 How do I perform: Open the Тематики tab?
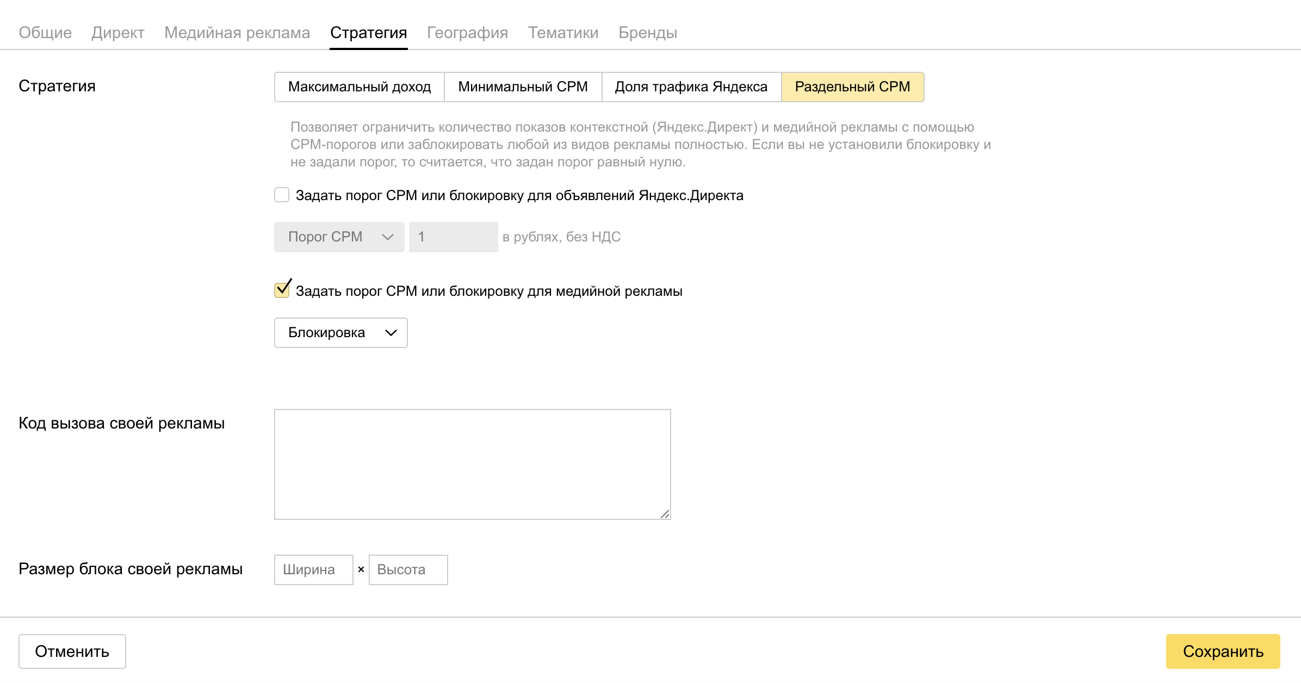(x=563, y=33)
